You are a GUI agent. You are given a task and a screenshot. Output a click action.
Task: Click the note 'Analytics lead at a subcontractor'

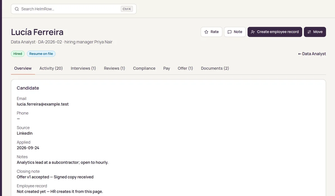click(x=63, y=162)
